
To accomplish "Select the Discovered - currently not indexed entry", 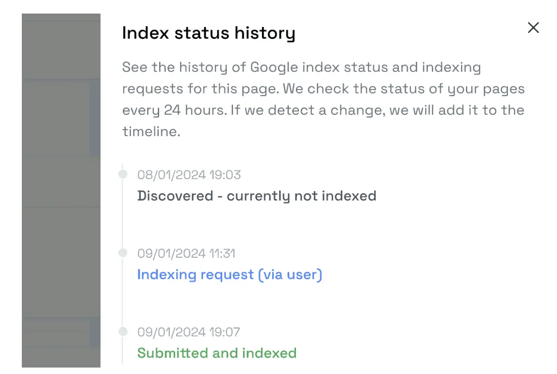I will [257, 196].
